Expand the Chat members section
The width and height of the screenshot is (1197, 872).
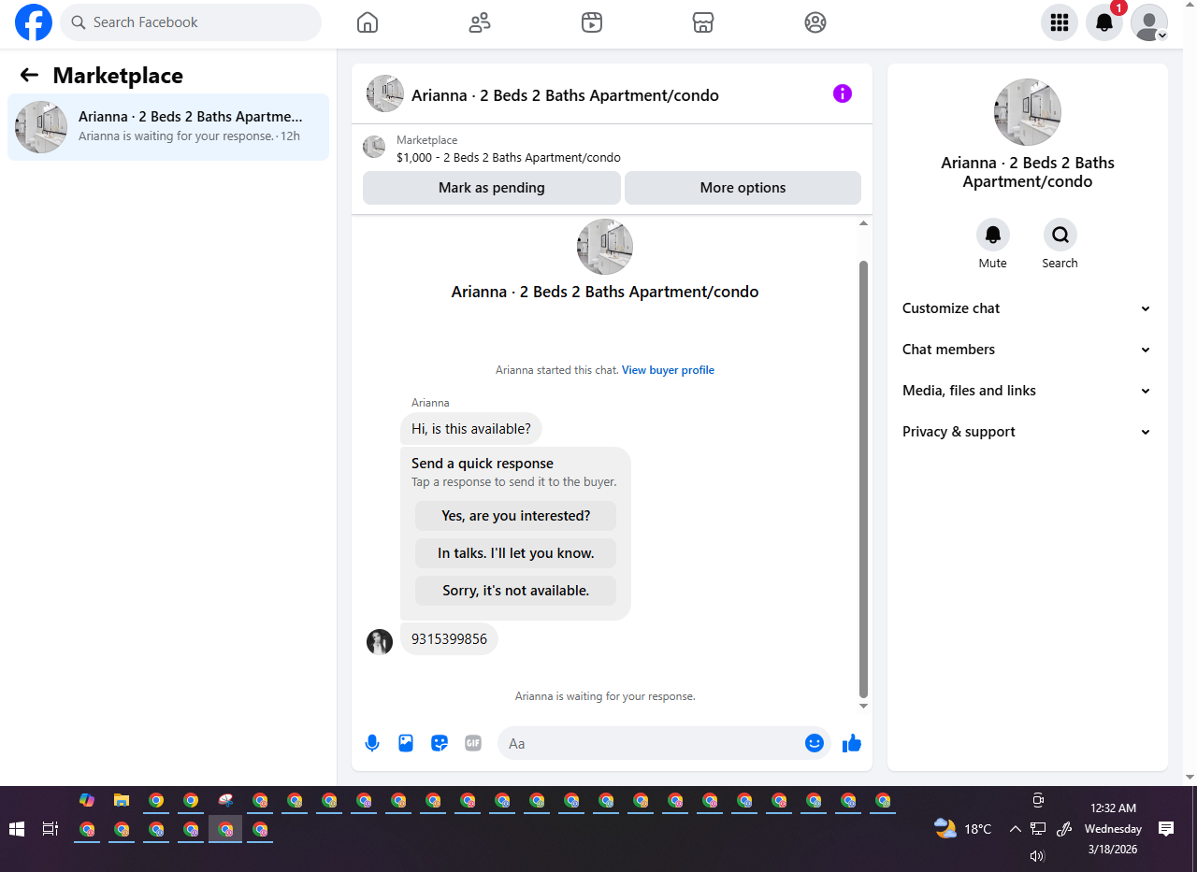click(1027, 350)
